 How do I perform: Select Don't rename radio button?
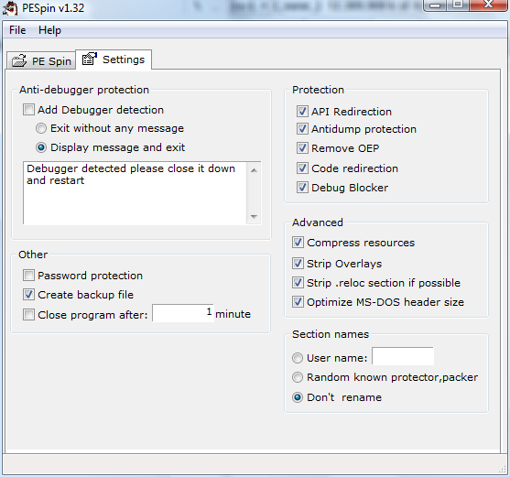pyautogui.click(x=298, y=397)
